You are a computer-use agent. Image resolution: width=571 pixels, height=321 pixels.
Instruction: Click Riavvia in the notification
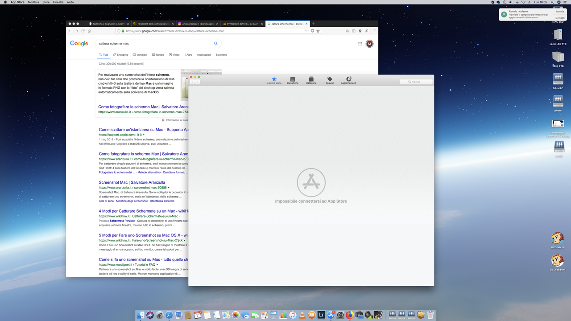point(560,11)
